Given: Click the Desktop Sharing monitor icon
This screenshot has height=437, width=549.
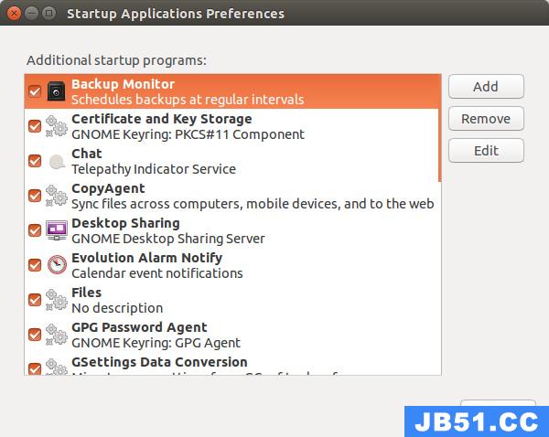Looking at the screenshot, I should coord(57,230).
